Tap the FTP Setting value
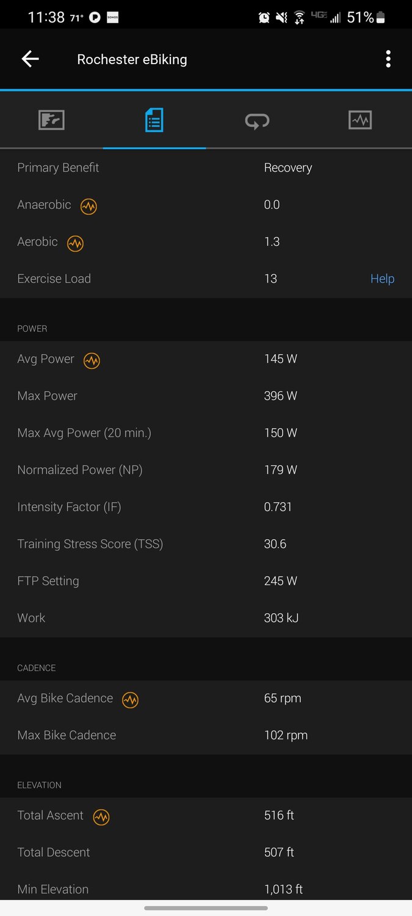This screenshot has width=412, height=916. [x=281, y=581]
